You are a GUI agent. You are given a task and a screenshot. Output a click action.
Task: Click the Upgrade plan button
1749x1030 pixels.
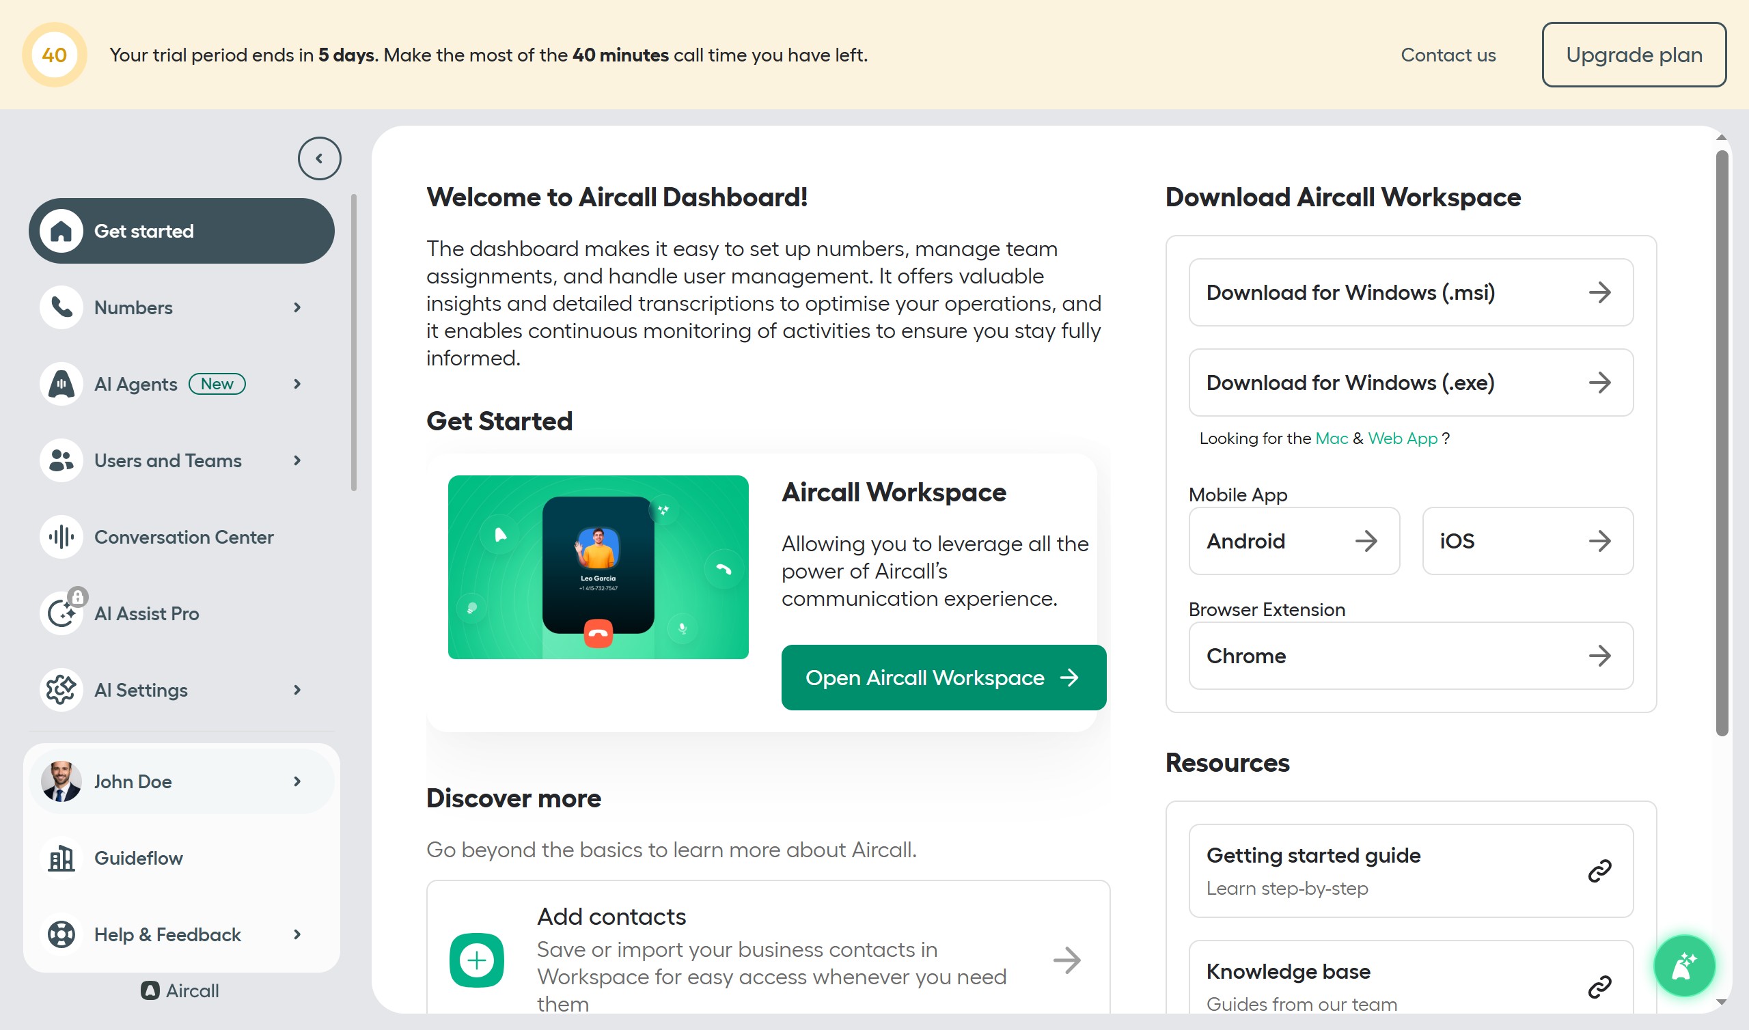click(1634, 55)
